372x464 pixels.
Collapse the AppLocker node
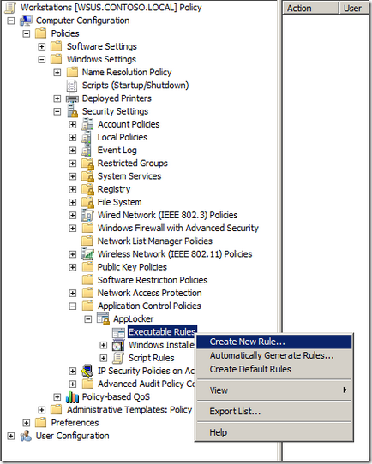[x=88, y=319]
